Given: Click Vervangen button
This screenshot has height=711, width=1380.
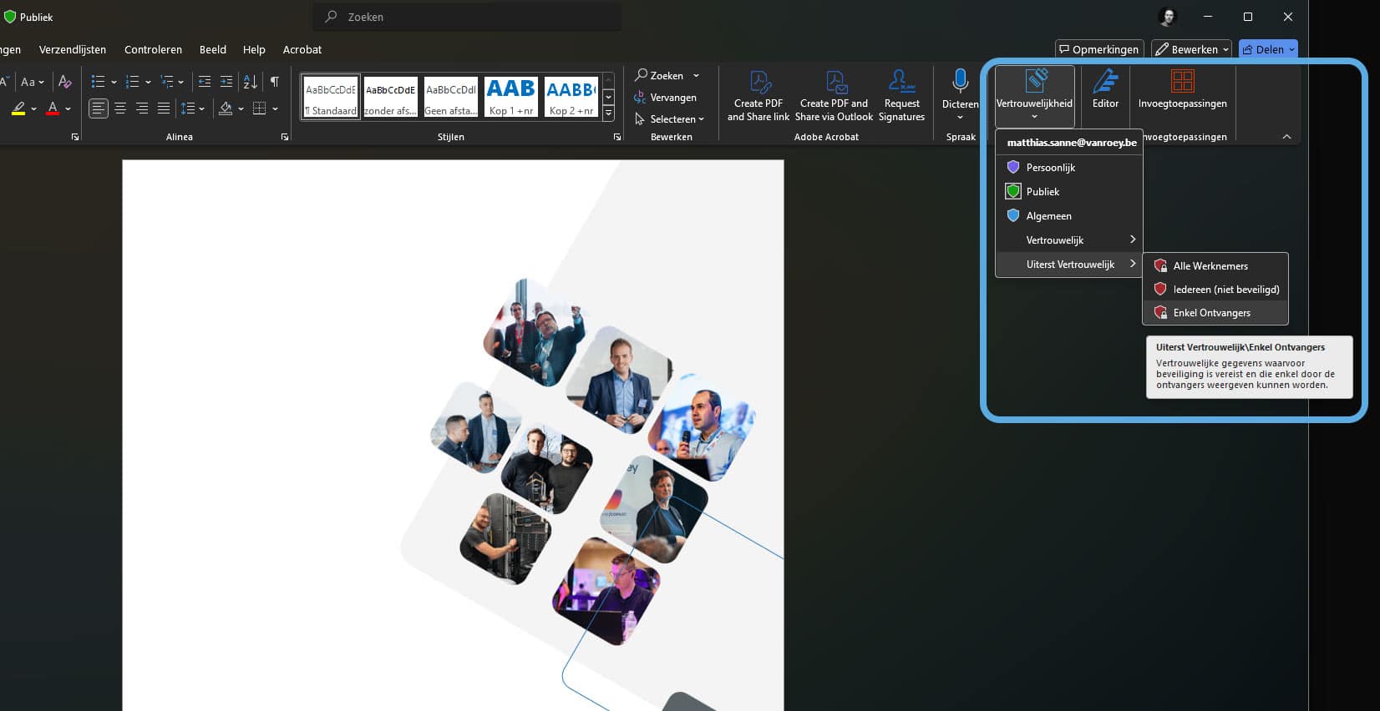Looking at the screenshot, I should click(x=665, y=98).
